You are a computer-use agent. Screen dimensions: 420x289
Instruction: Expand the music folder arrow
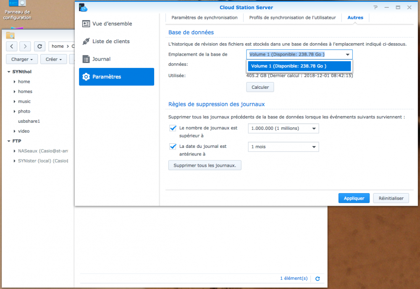point(14,101)
